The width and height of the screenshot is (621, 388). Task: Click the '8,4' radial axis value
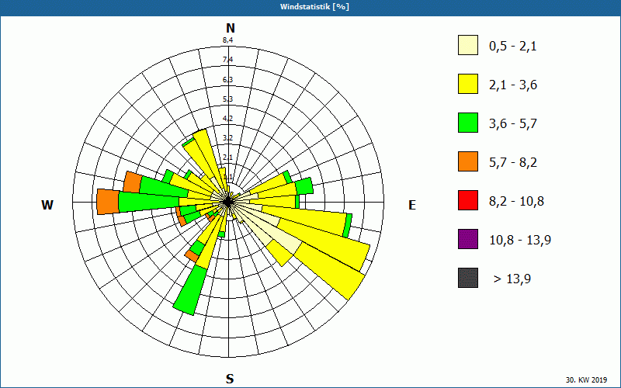pyautogui.click(x=227, y=40)
